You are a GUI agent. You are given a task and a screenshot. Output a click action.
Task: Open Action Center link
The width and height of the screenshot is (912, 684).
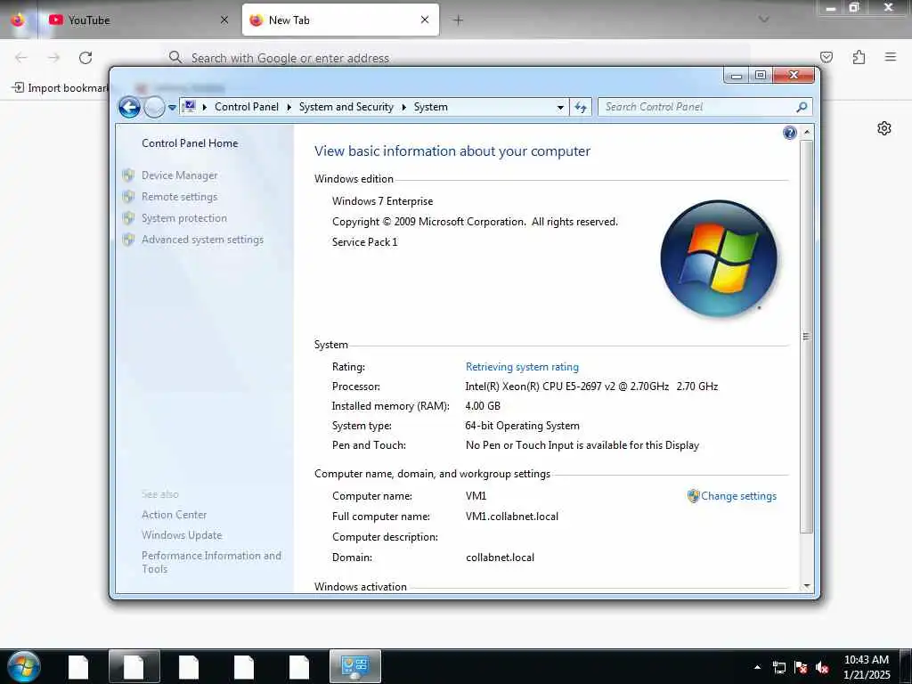pyautogui.click(x=174, y=515)
